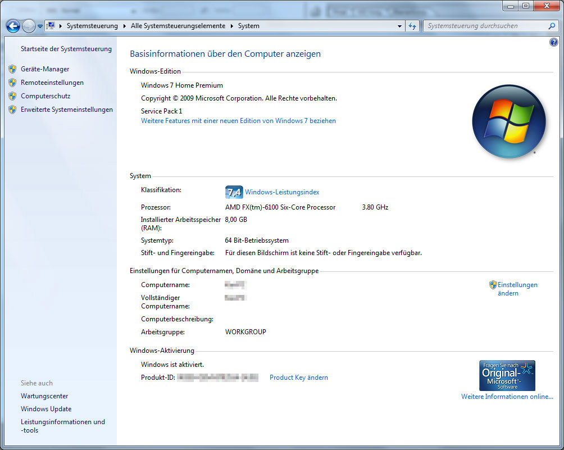Screen dimensions: 564x450
Task: Click the Windows ist aktiviert text
Action: pos(172,365)
